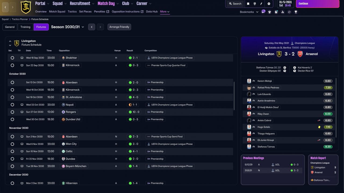Select the St. Johnstone fixture radio button
Image resolution: width=344 pixels, height=193 pixels.
12,97
